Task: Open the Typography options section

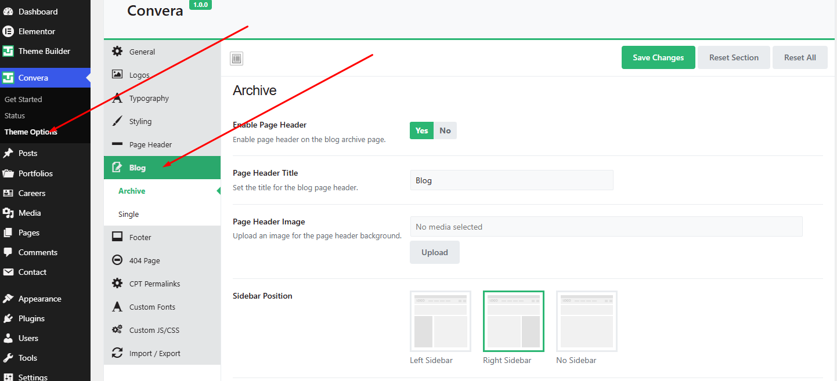Action: (163, 98)
